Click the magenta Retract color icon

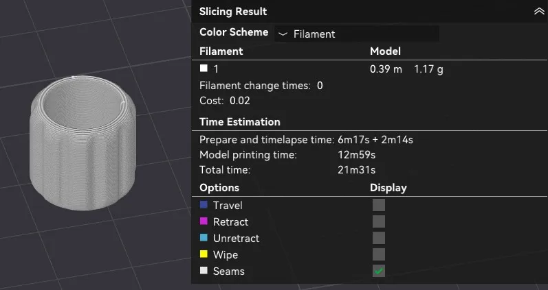[x=204, y=221]
